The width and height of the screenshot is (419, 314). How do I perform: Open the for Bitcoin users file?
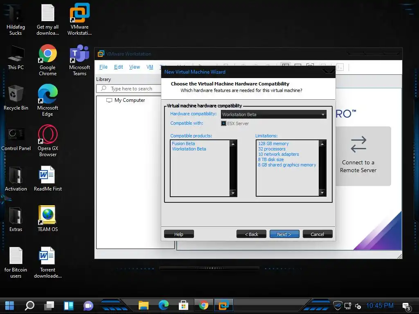16,263
